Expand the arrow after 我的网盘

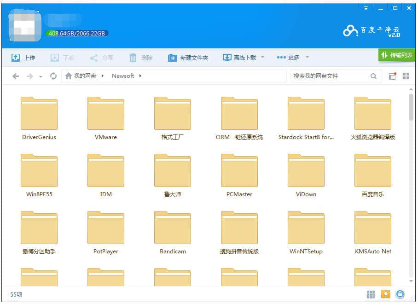tap(103, 76)
